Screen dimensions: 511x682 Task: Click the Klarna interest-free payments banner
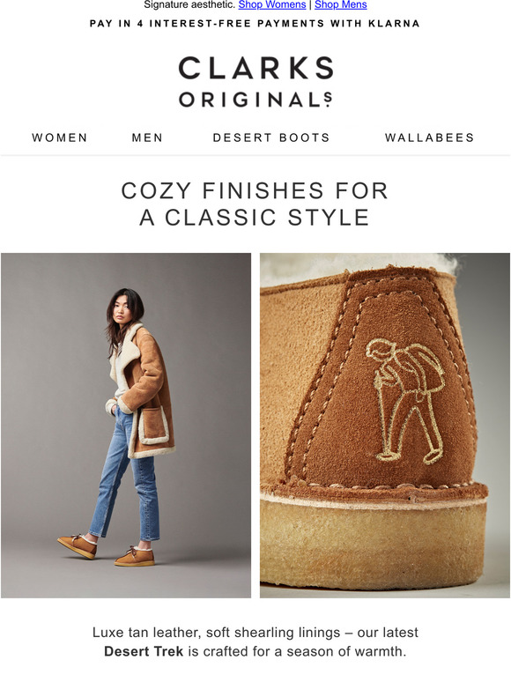click(x=255, y=24)
